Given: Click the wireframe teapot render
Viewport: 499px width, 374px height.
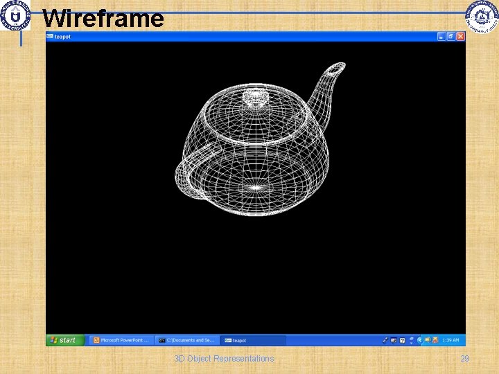Looking at the screenshot, I should (x=259, y=139).
